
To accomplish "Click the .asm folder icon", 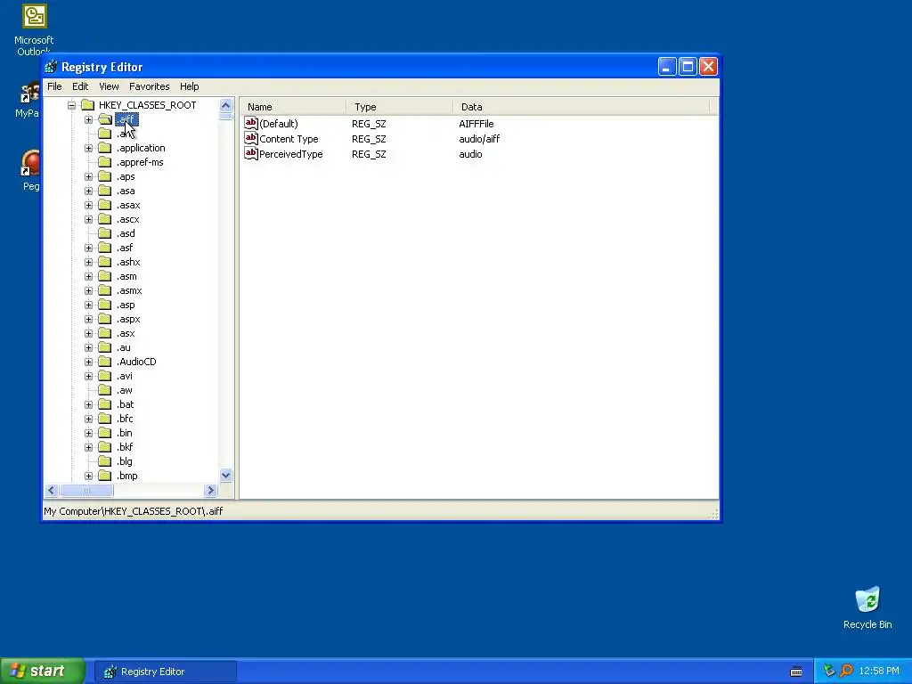I will (105, 276).
